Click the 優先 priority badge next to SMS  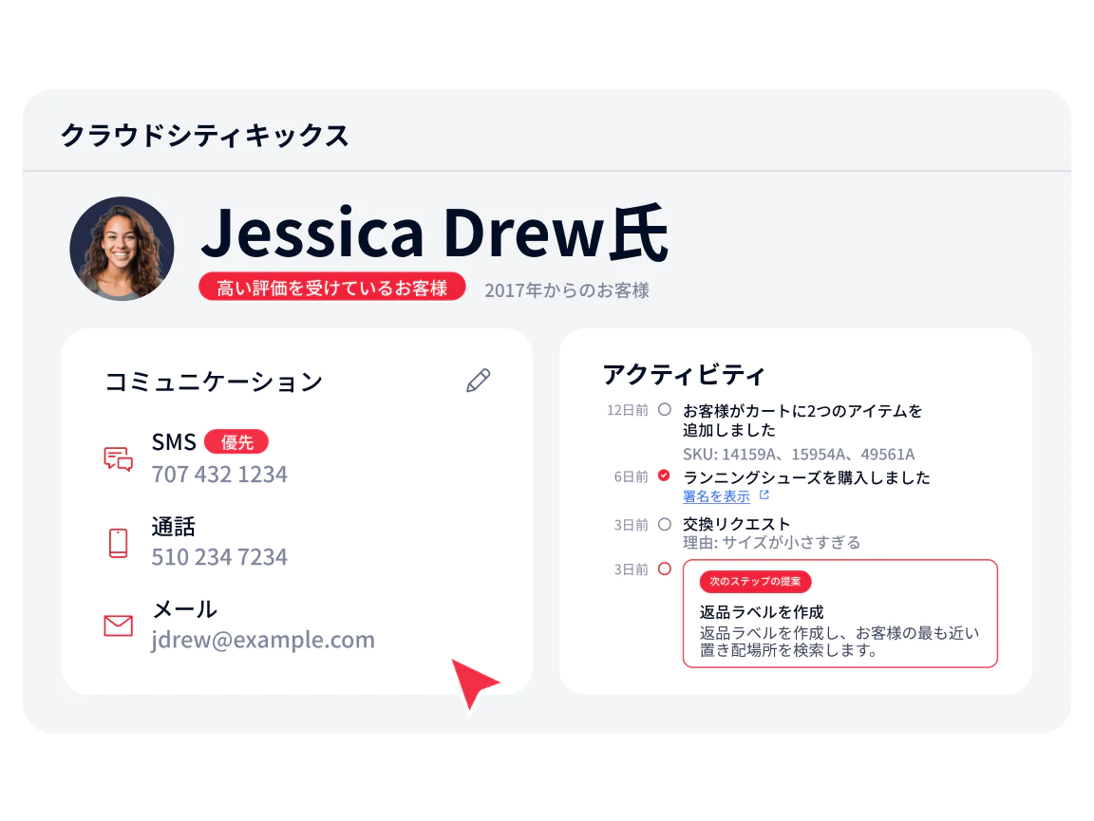tap(236, 441)
